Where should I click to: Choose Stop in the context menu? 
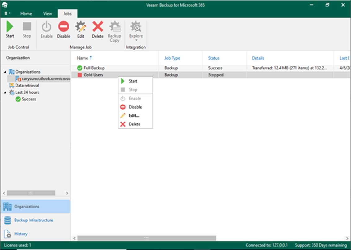coord(135,90)
